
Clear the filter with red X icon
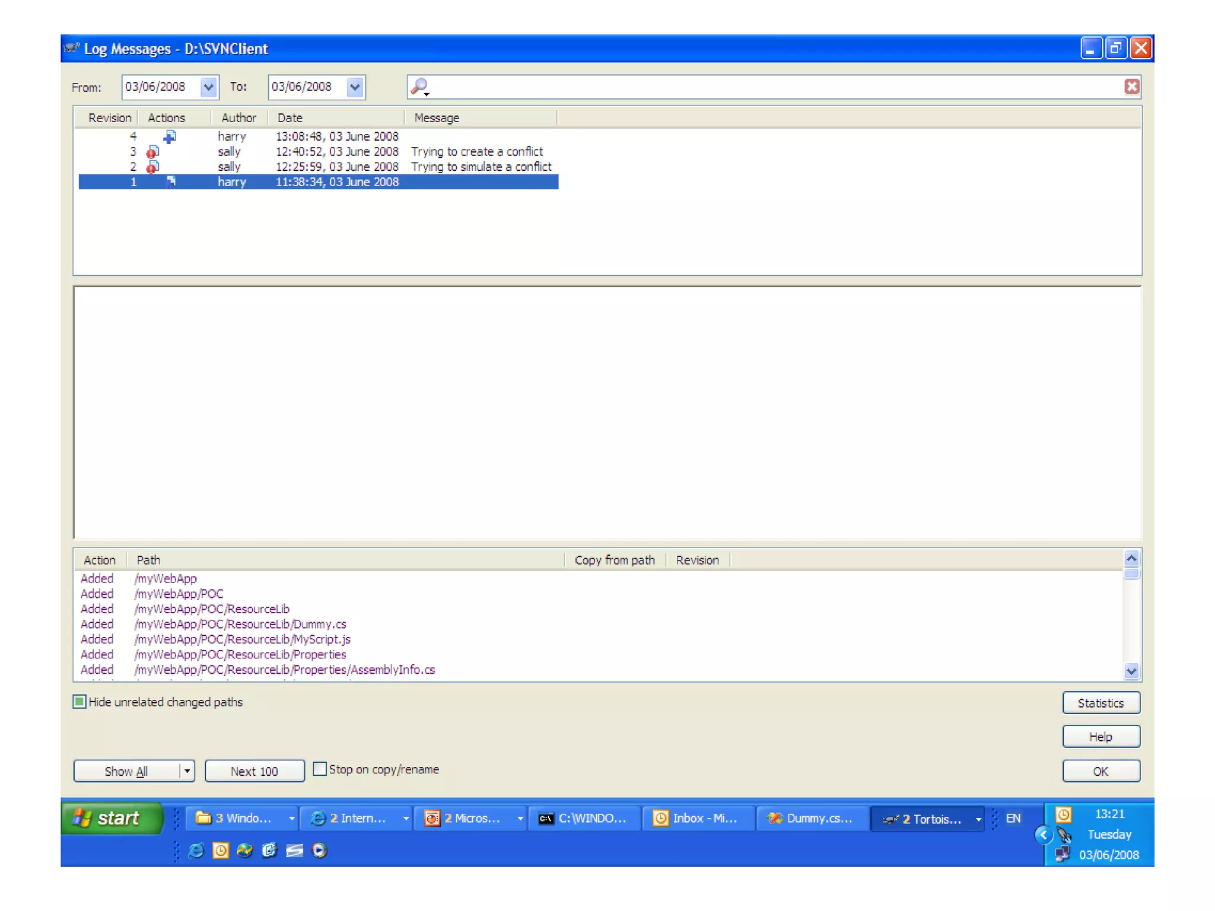pyautogui.click(x=1131, y=87)
